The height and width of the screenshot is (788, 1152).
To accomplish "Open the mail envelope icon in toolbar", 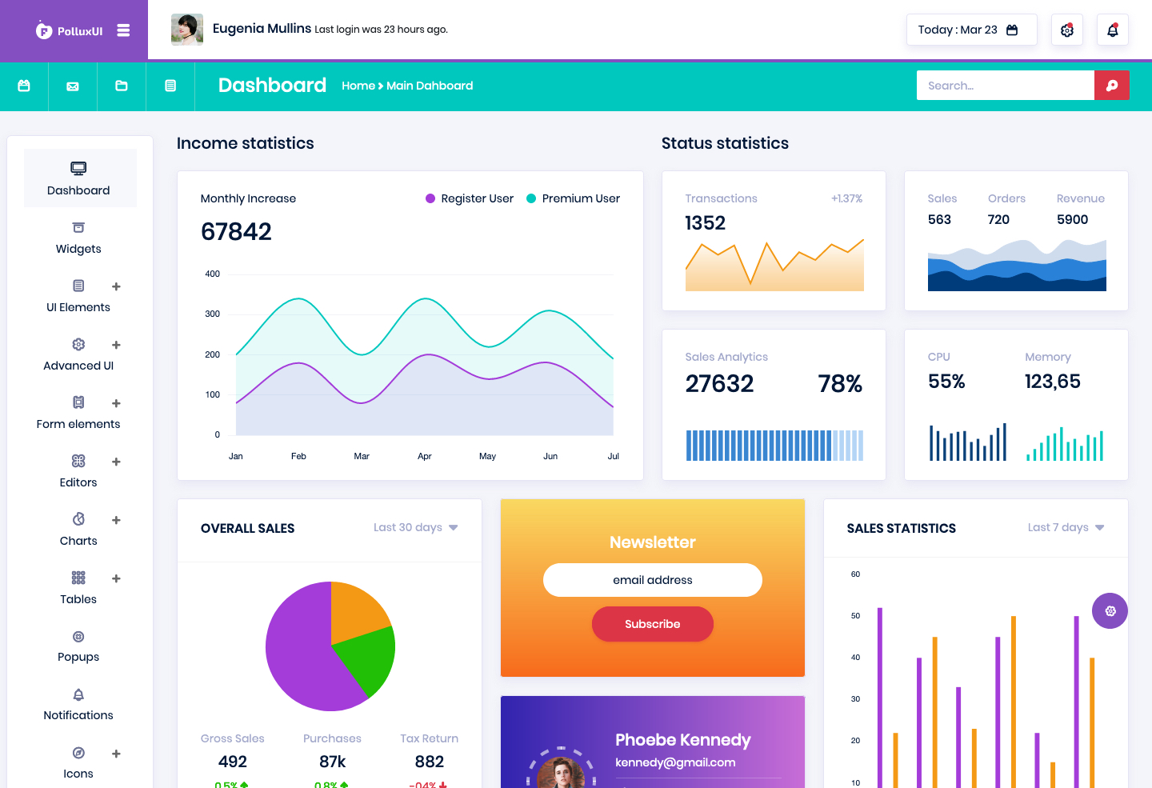I will tap(73, 86).
